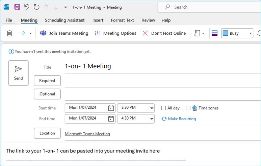
Task: Expand the 3:30 PM start time dropdown
Action: tap(151, 108)
